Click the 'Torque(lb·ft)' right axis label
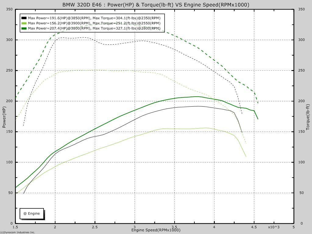 [x=308, y=117]
